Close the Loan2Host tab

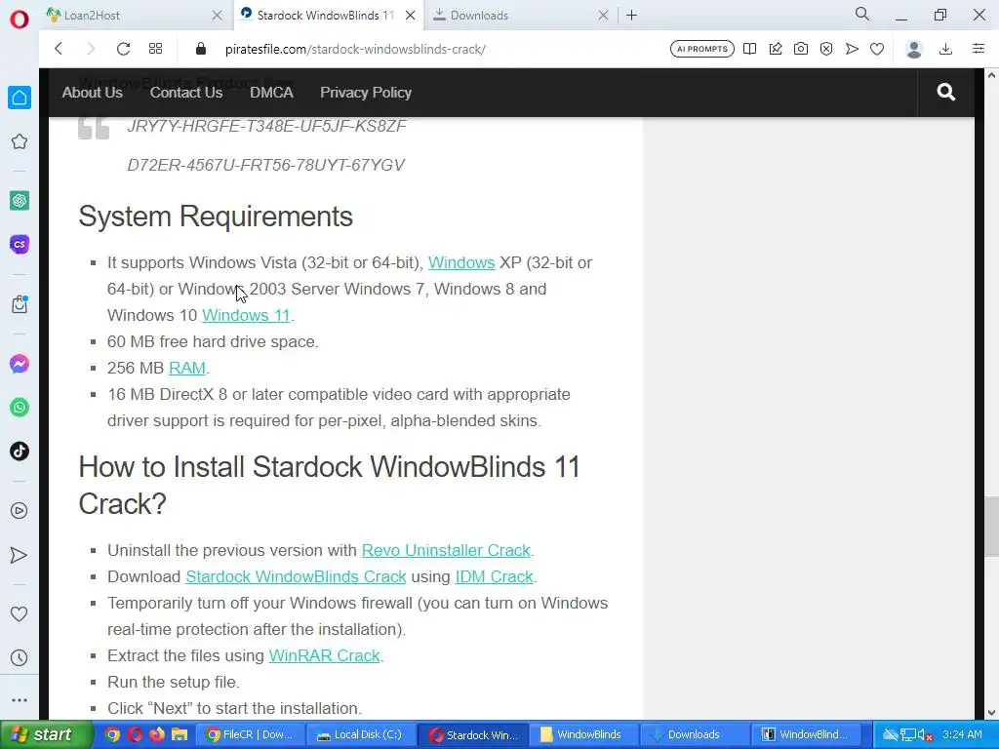click(217, 16)
